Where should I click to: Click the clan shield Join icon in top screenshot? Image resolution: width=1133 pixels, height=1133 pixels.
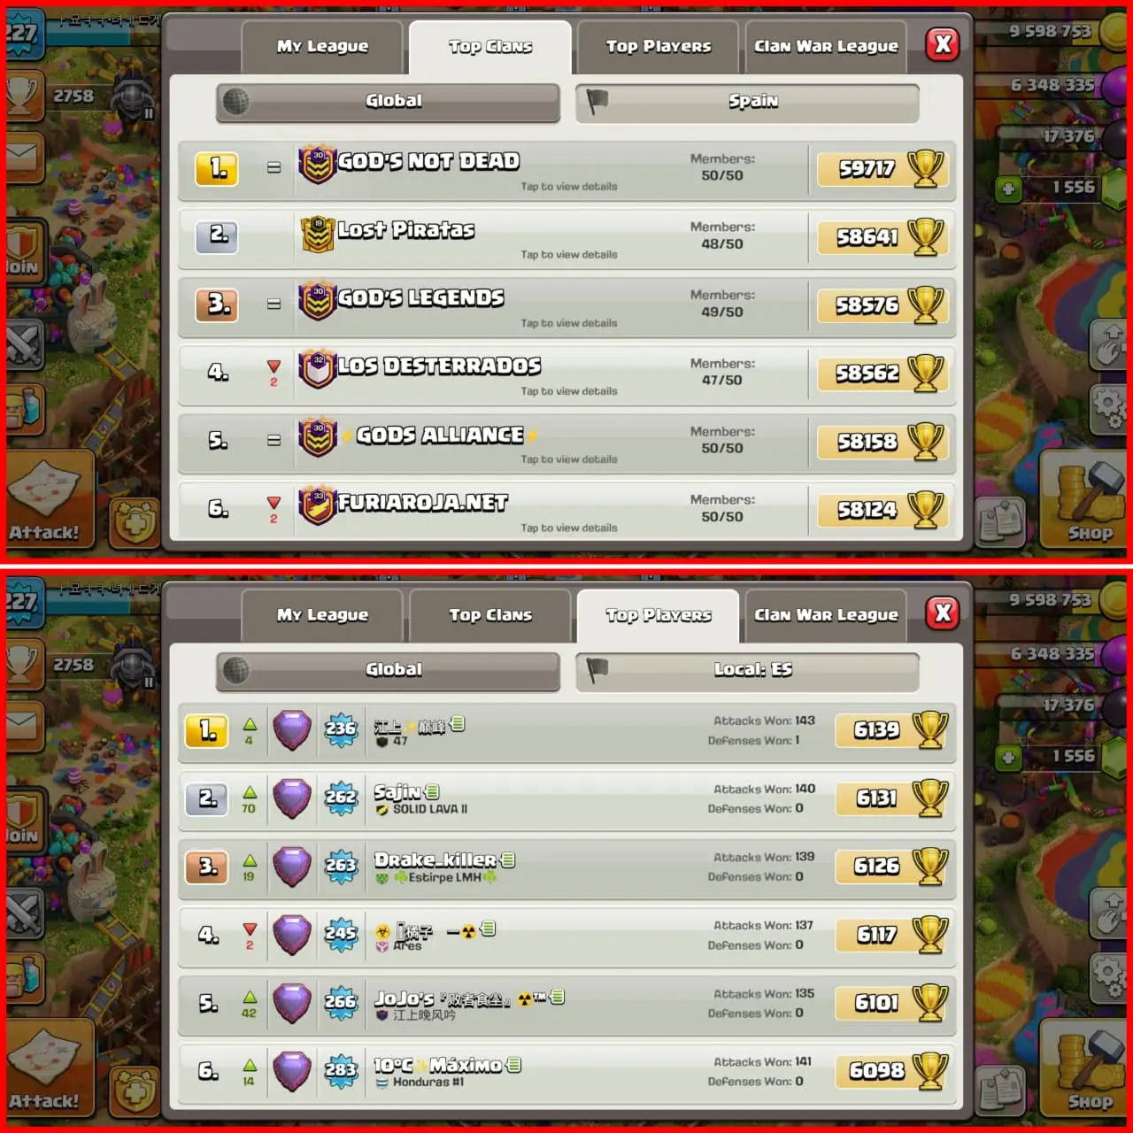click(25, 250)
